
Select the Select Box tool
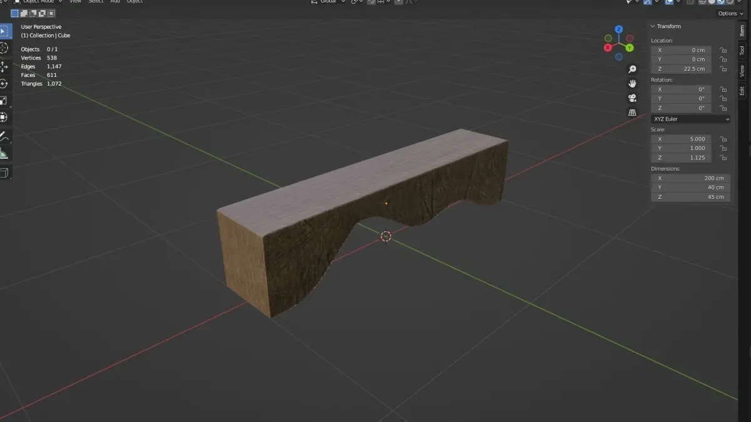click(x=5, y=31)
